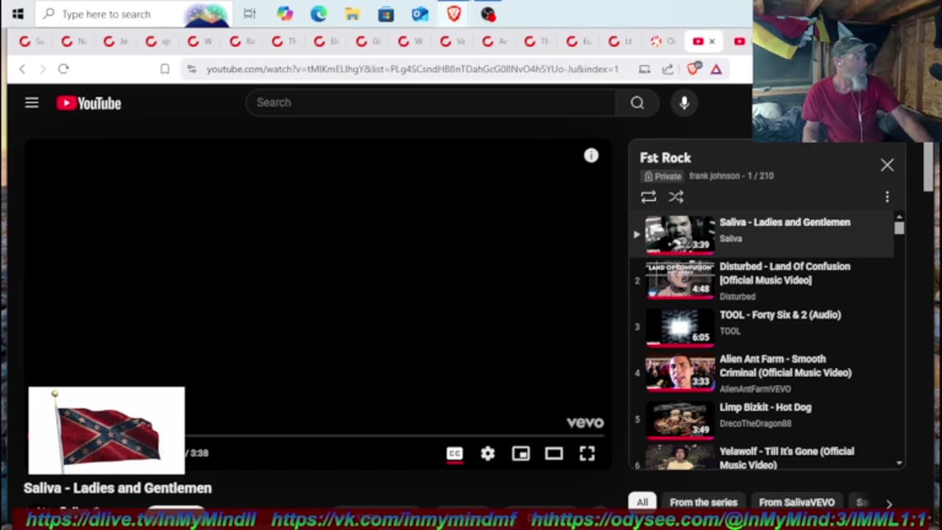Open Brave Shields lion icon
This screenshot has width=942, height=530.
[693, 68]
